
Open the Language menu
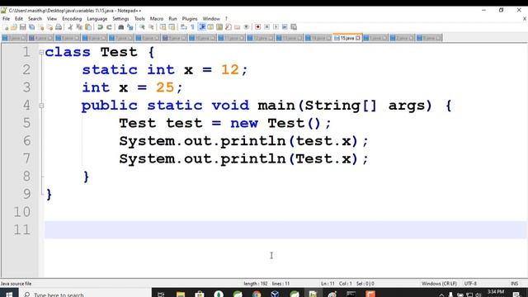tap(97, 19)
